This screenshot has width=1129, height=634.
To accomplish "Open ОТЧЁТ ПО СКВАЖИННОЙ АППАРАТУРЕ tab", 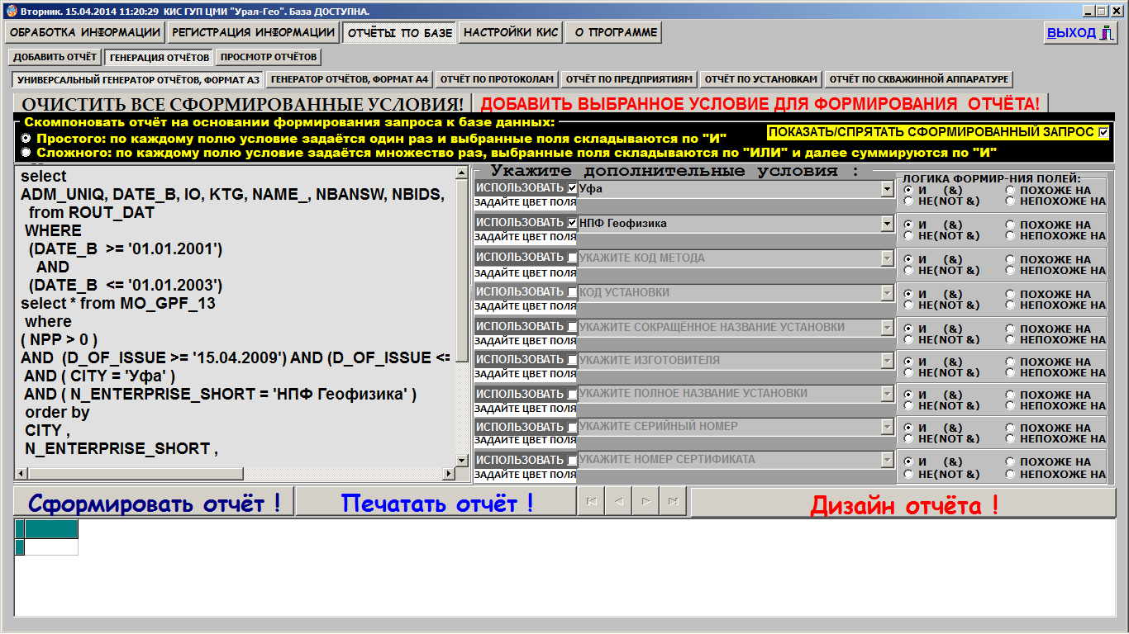I will (x=919, y=79).
